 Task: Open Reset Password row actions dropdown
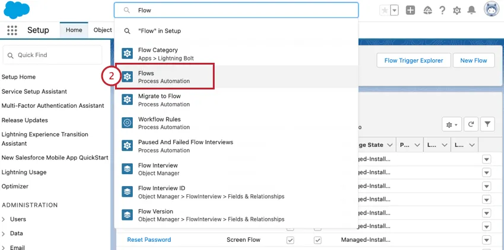pos(487,240)
